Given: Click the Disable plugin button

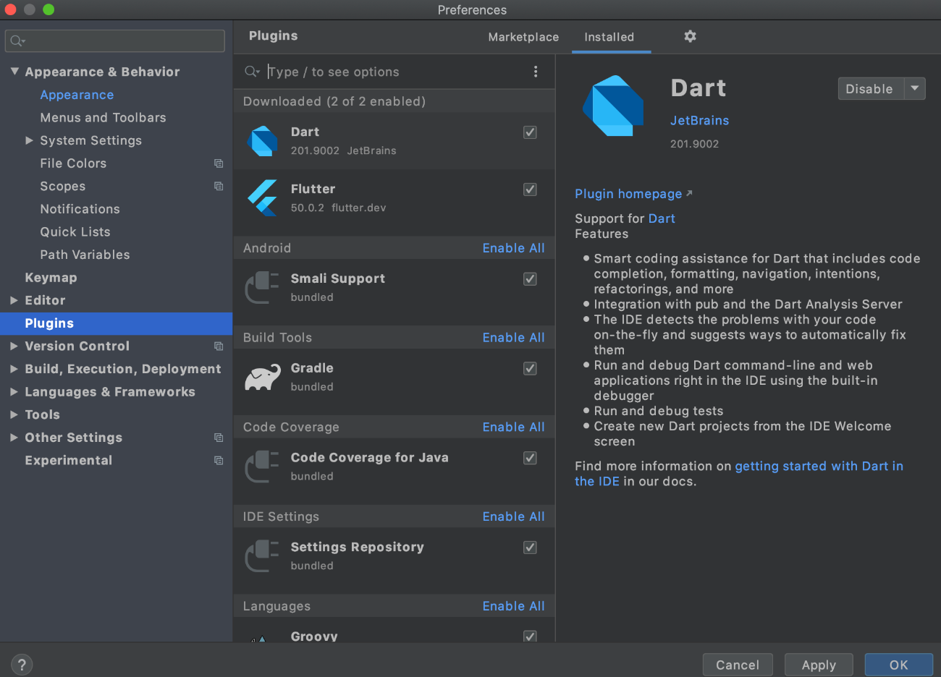Looking at the screenshot, I should (871, 89).
